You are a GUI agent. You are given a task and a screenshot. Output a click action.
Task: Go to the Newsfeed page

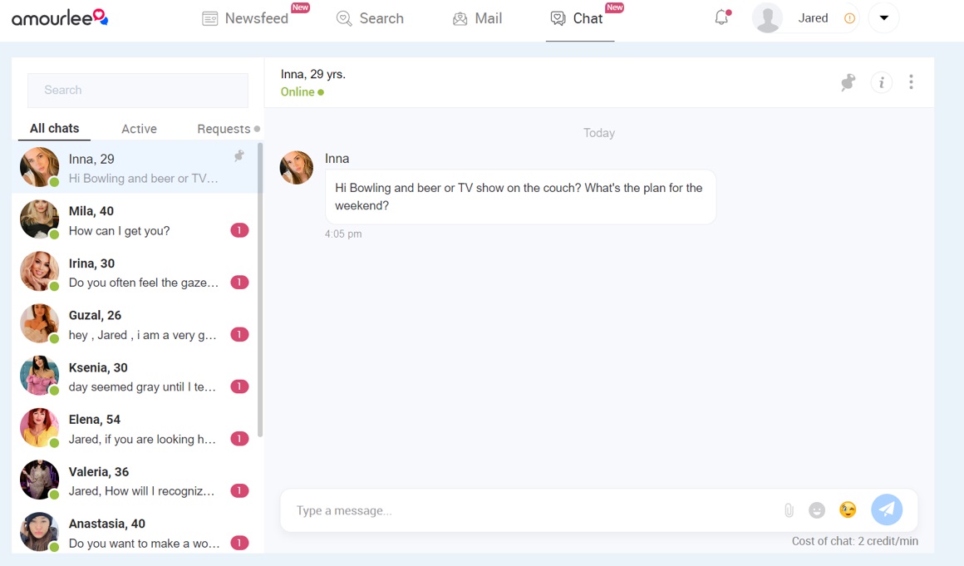tap(245, 18)
